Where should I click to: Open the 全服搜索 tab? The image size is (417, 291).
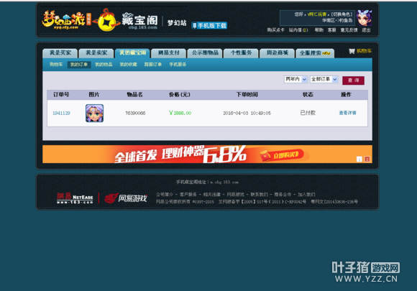[x=315, y=53]
